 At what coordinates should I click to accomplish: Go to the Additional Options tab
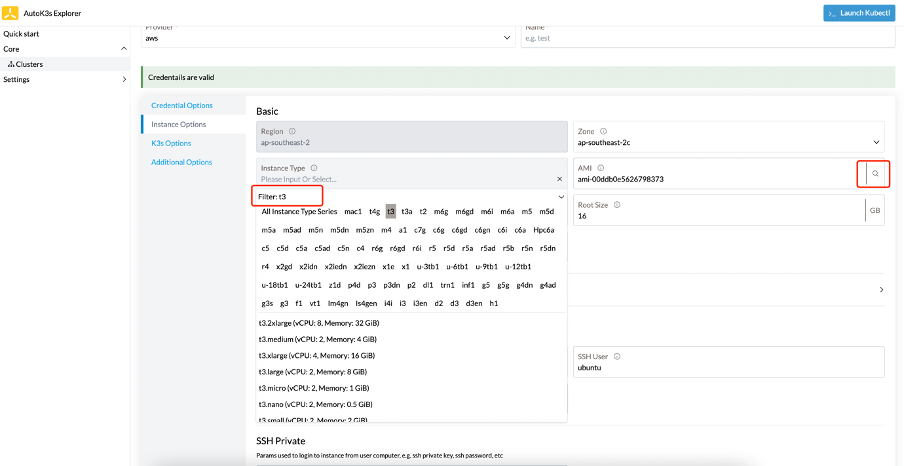(181, 162)
